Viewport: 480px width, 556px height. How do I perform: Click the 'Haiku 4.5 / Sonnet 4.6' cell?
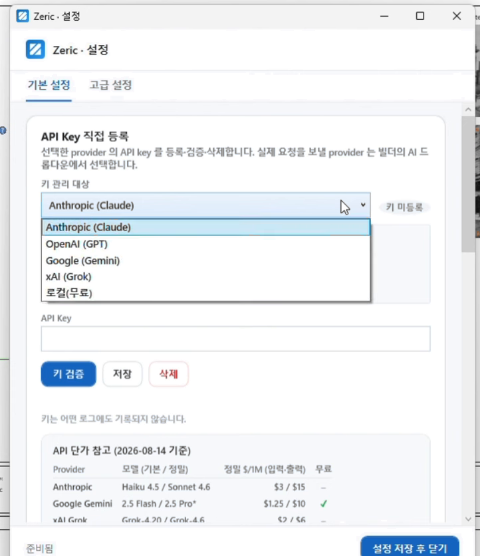[x=166, y=487]
